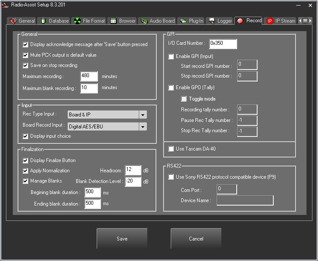Viewport: 318px width, 261px height.
Task: Enable GPI (Input) checkbox
Action: point(171,56)
